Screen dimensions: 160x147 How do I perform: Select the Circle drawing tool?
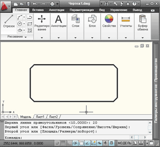[20, 24]
